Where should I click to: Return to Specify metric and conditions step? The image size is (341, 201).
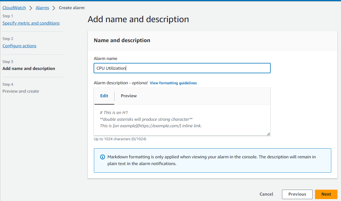(31, 23)
